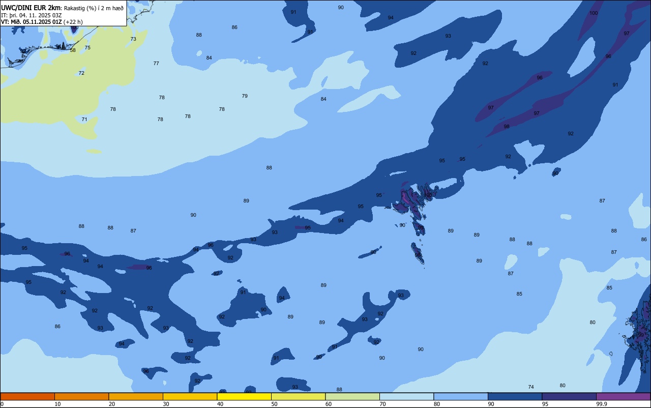
Task: Click the map title 'UWC/DINI EUR 2km'
Action: point(31,8)
